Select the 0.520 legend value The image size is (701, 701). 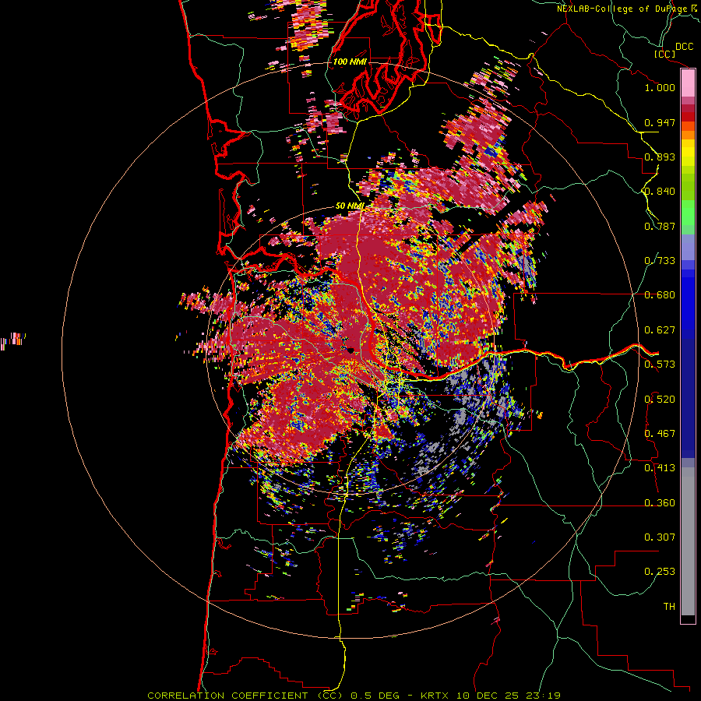[x=660, y=400]
